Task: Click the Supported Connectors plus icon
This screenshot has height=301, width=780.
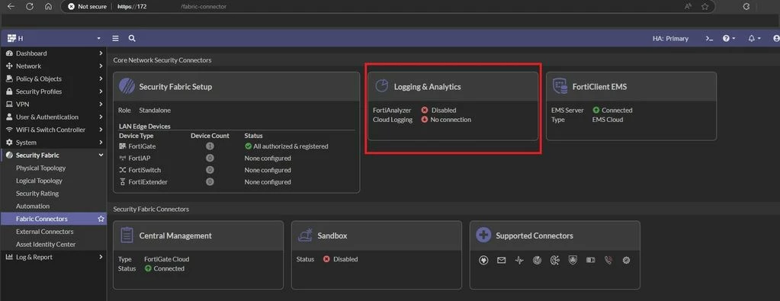Action: (x=483, y=235)
